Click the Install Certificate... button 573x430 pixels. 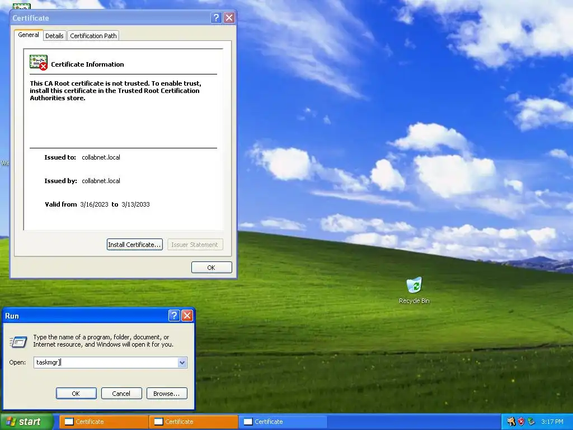(134, 245)
